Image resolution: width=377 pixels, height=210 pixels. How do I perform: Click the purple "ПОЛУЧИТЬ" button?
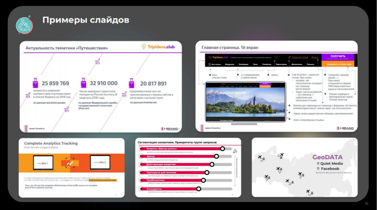coord(338,57)
